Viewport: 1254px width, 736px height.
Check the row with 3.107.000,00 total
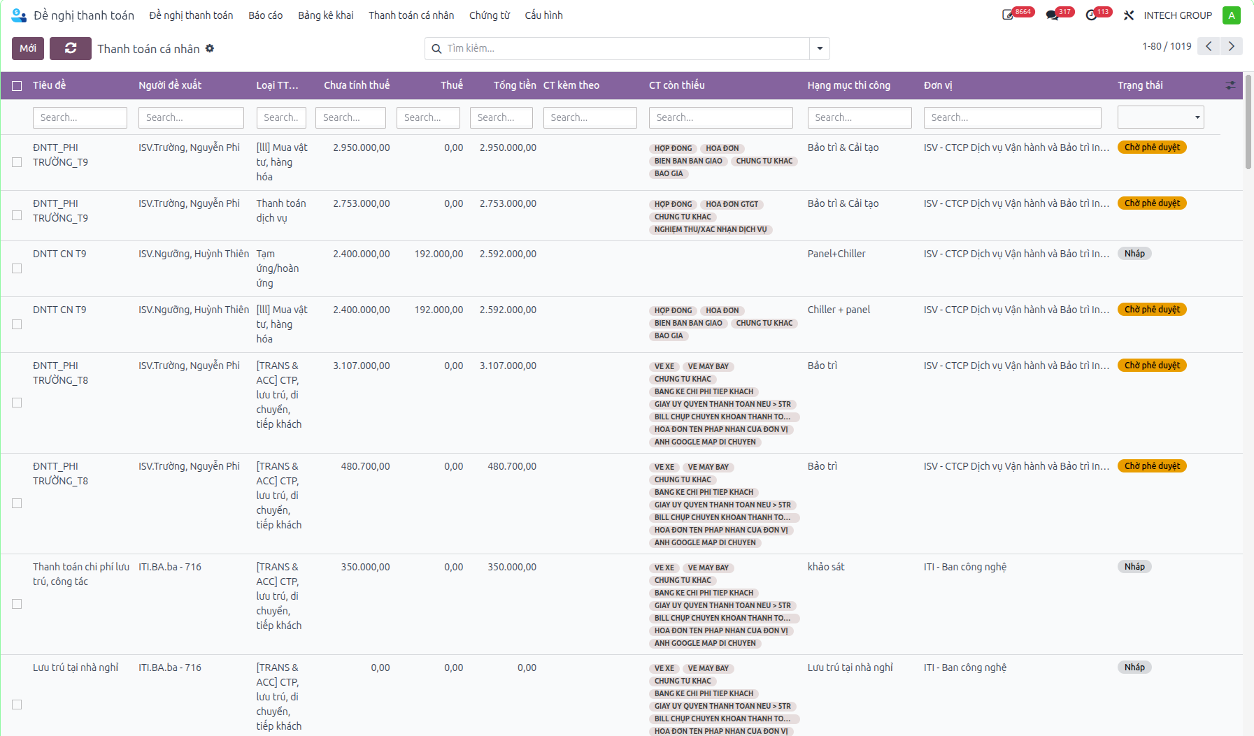(17, 403)
